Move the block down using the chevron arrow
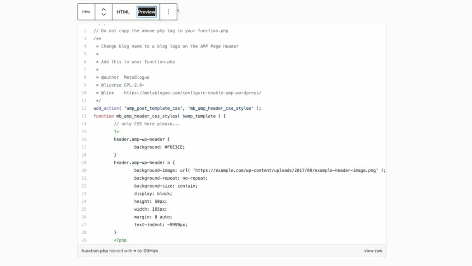The width and height of the screenshot is (472, 266). click(104, 14)
